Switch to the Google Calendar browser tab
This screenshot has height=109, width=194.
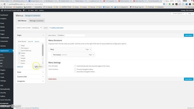(x=35, y=1)
